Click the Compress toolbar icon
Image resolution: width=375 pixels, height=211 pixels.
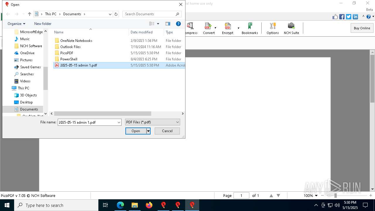tap(191, 28)
